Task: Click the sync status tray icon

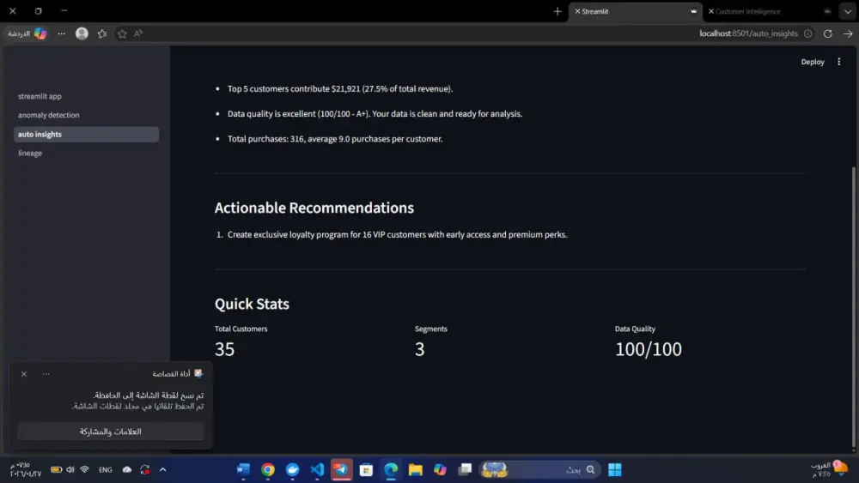Action: pyautogui.click(x=144, y=470)
